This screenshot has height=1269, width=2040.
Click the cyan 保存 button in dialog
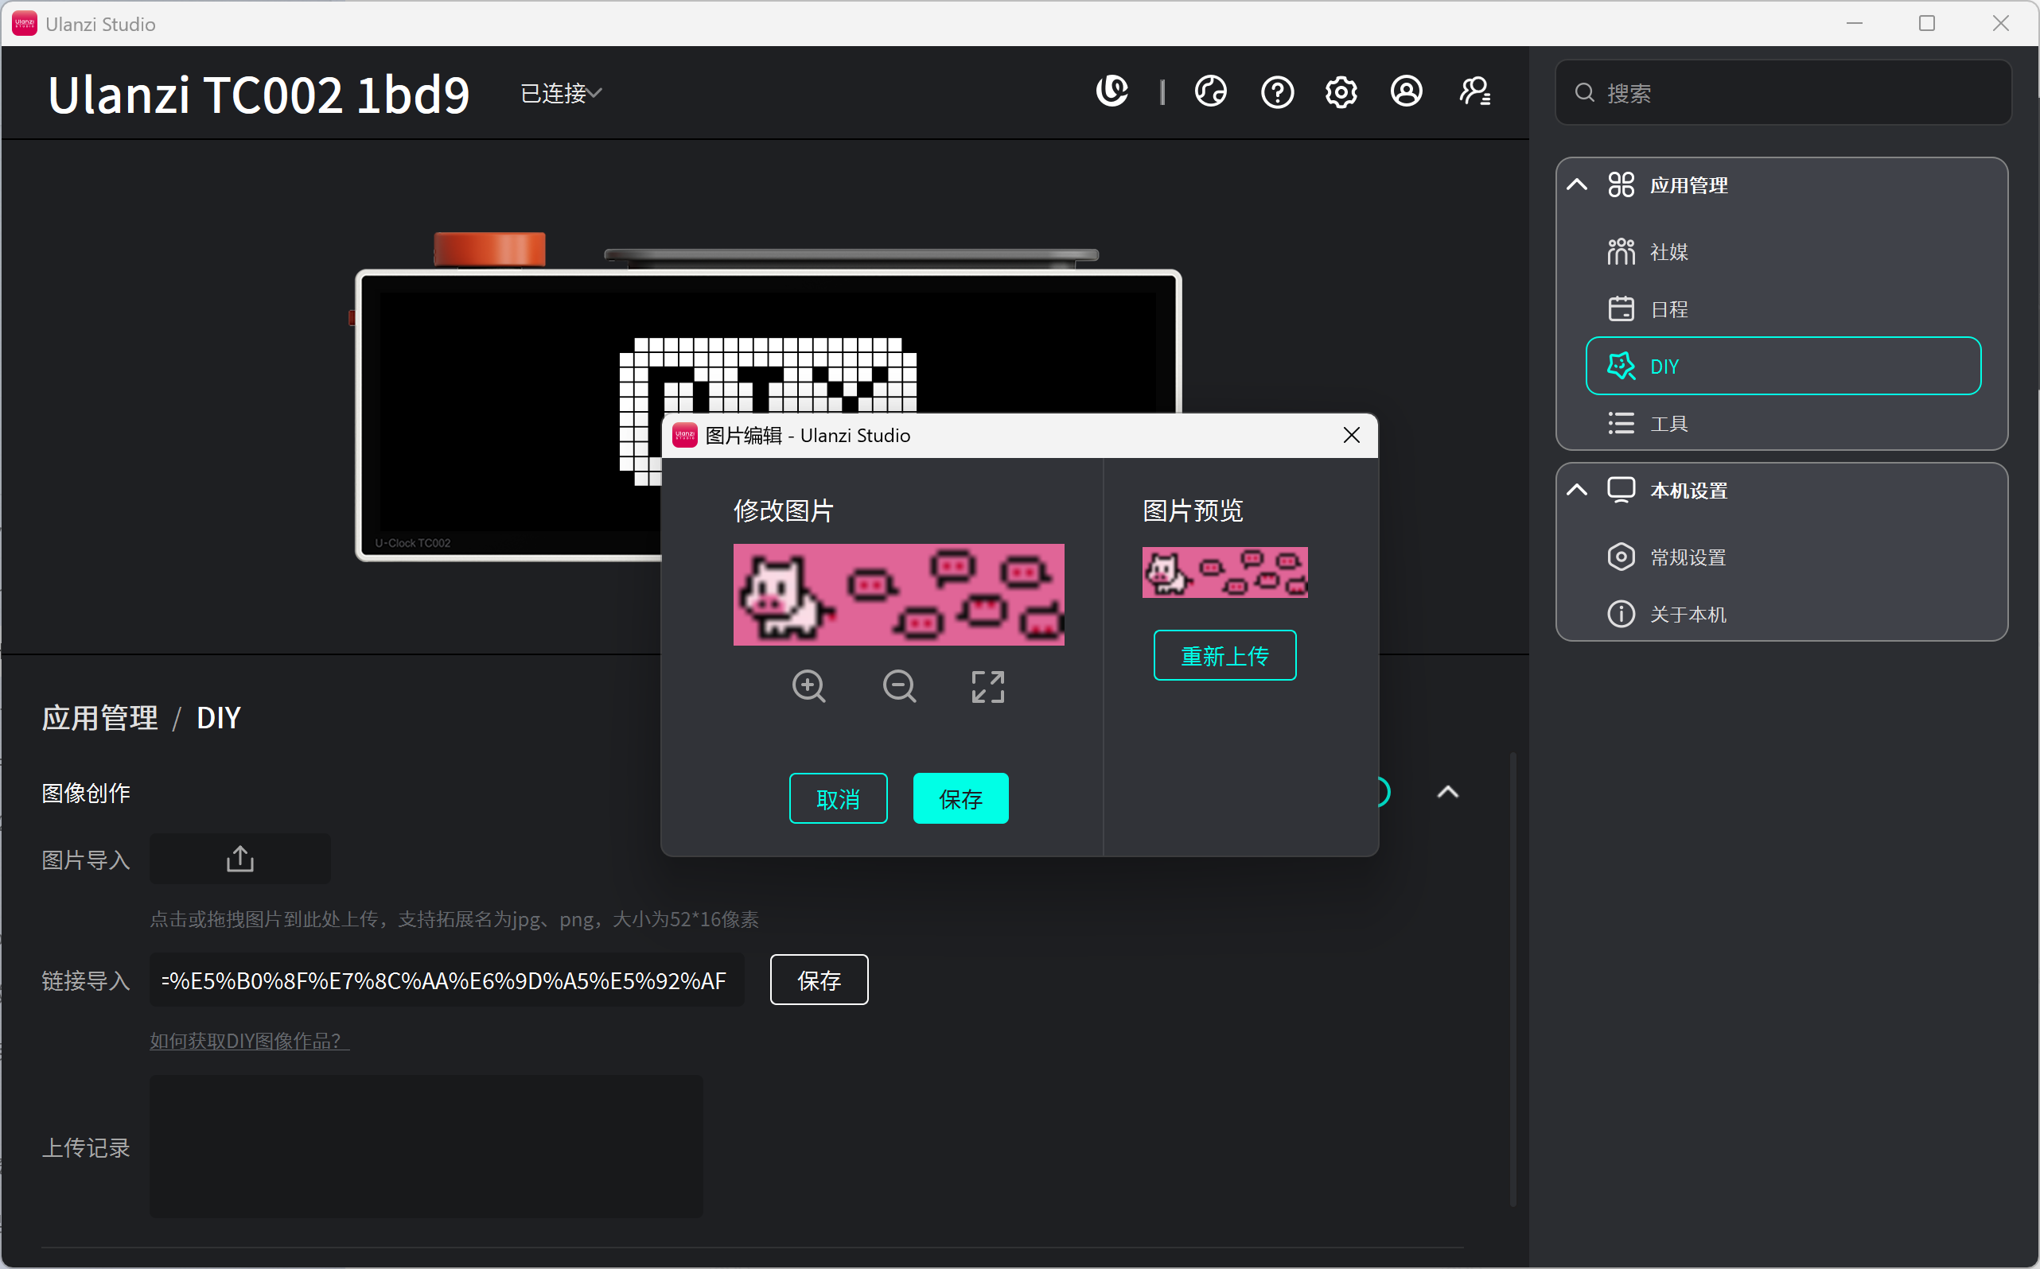(x=961, y=798)
